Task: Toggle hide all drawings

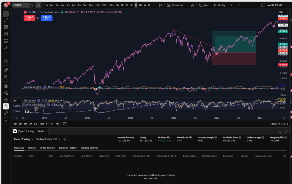Action: (6, 106)
